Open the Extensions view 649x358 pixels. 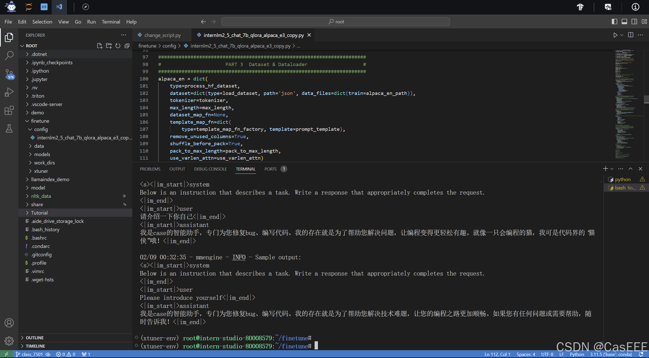(x=9, y=111)
